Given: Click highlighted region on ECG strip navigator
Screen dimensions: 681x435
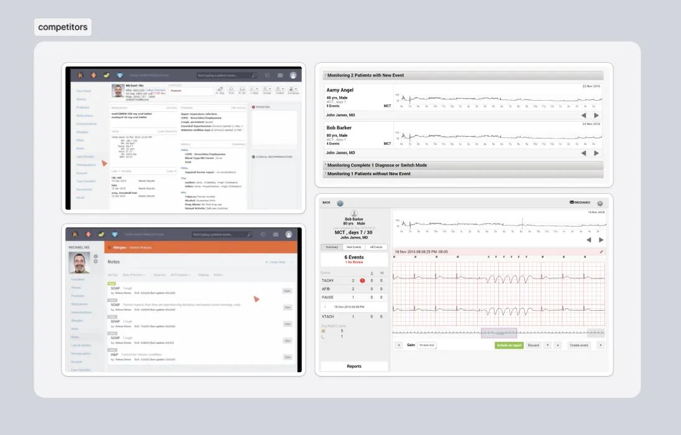Looking at the screenshot, I should coord(498,333).
